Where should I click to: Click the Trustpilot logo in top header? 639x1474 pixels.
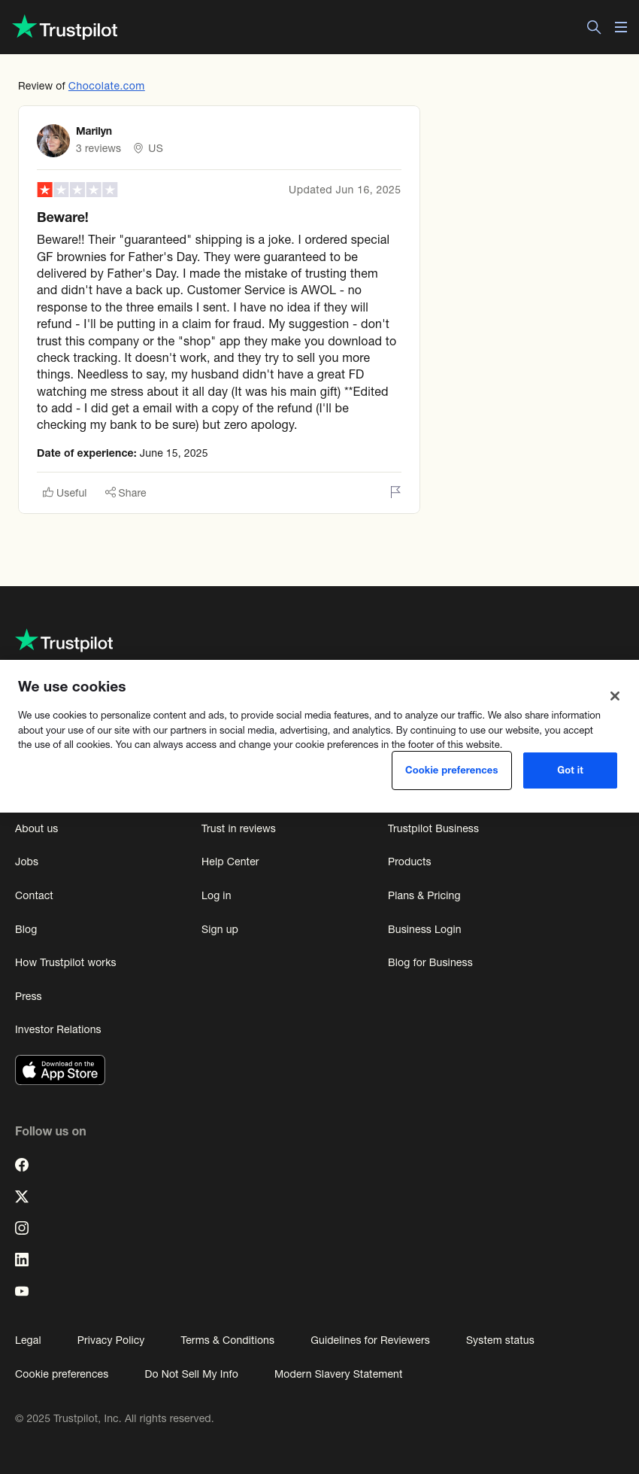pyautogui.click(x=65, y=29)
